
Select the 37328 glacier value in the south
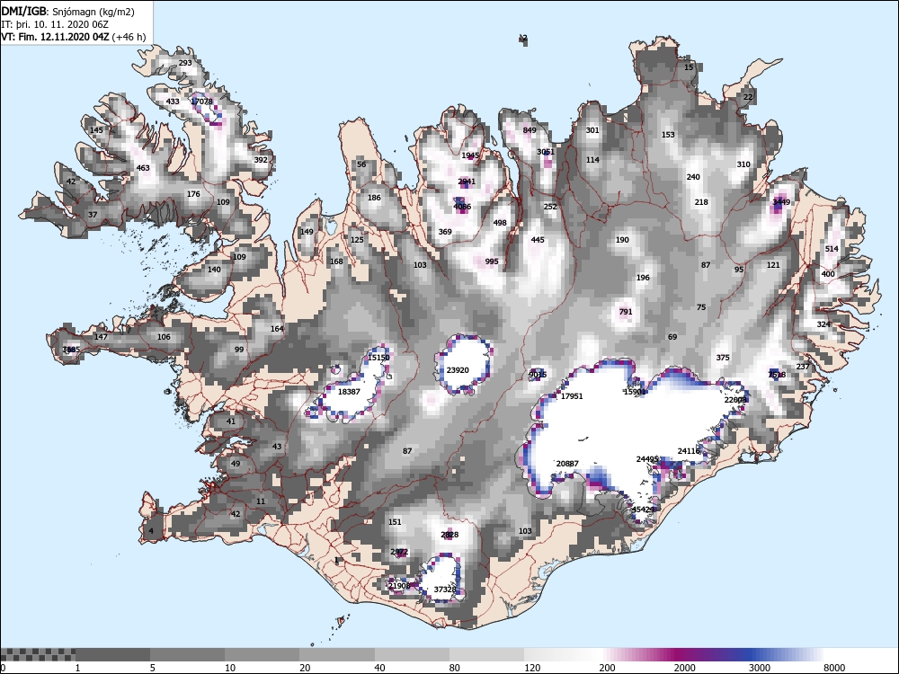[x=445, y=590]
